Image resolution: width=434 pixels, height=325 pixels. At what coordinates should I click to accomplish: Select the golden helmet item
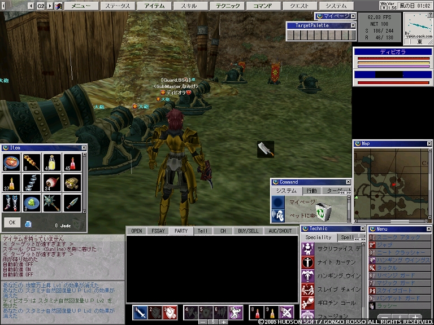(x=72, y=183)
